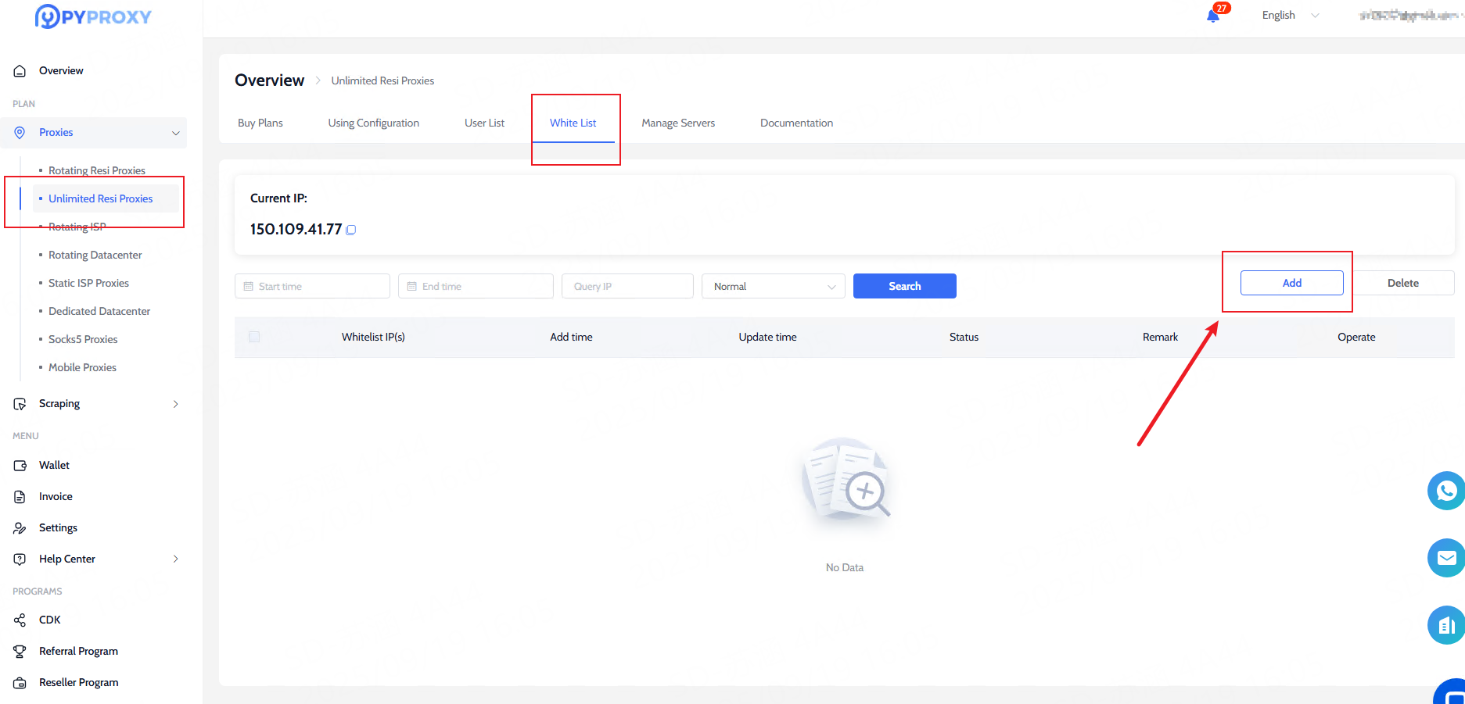Open Wallet from the sidebar
This screenshot has width=1465, height=704.
coord(54,465)
